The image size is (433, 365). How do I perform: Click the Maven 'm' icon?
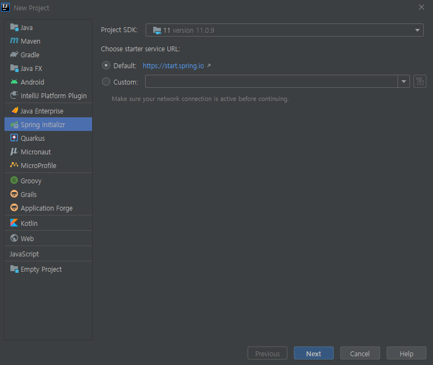point(14,40)
